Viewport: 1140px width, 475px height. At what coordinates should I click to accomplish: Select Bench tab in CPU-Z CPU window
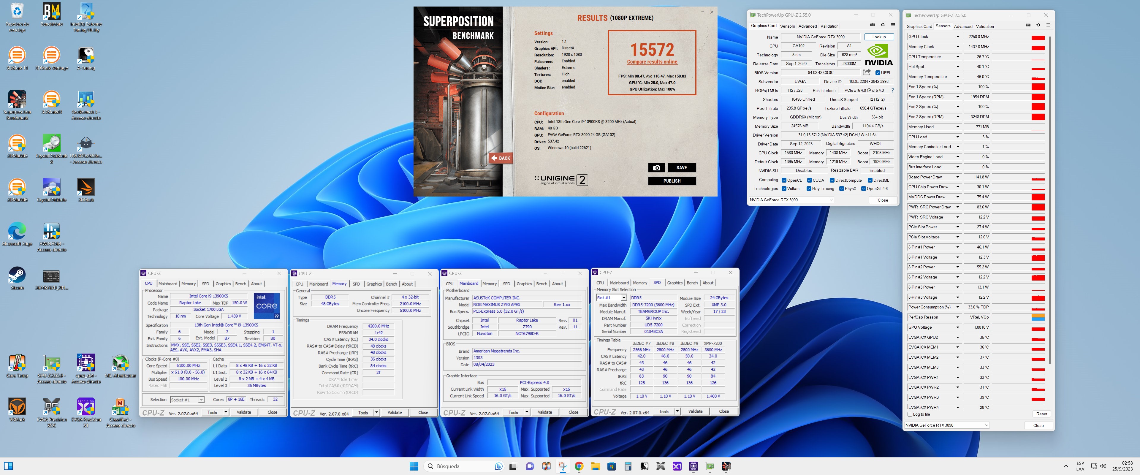(x=241, y=284)
